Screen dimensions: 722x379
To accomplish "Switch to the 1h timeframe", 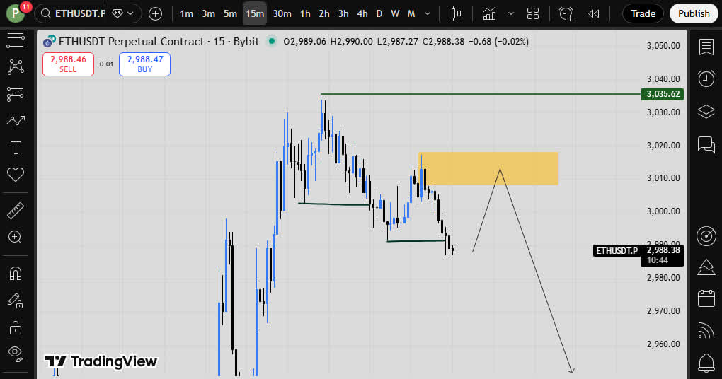I will tap(305, 13).
